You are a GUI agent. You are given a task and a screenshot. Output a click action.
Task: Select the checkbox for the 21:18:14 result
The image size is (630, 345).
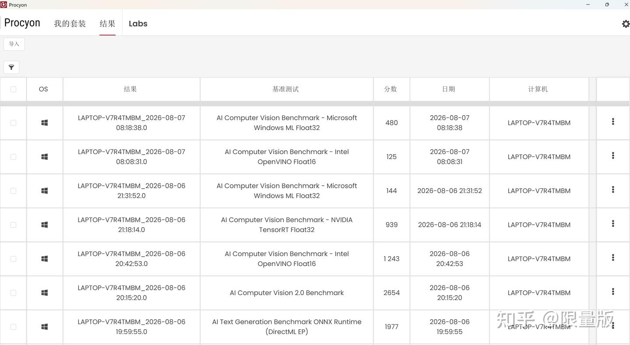tap(13, 225)
